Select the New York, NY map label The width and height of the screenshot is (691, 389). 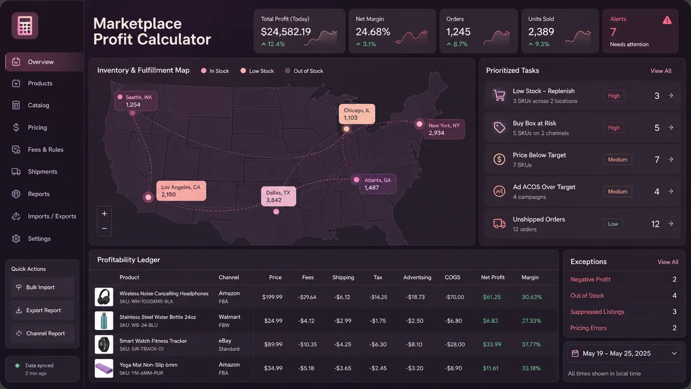pos(444,129)
